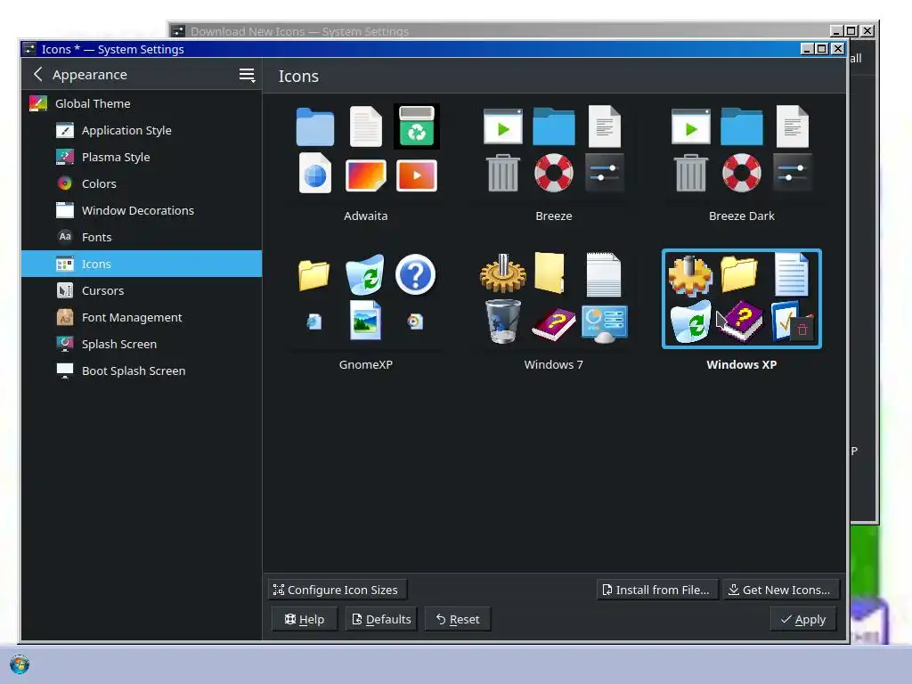Image resolution: width=912 pixels, height=684 pixels.
Task: Click the Breeze lifebuoy help preview icon
Action: (554, 173)
